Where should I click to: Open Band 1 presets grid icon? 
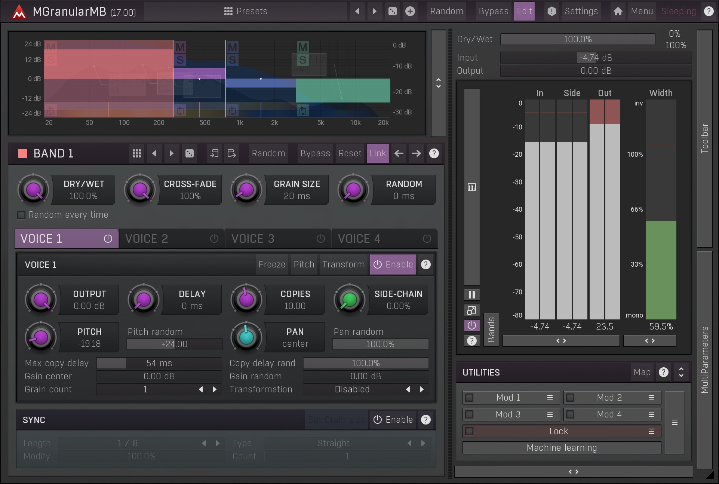click(x=137, y=153)
